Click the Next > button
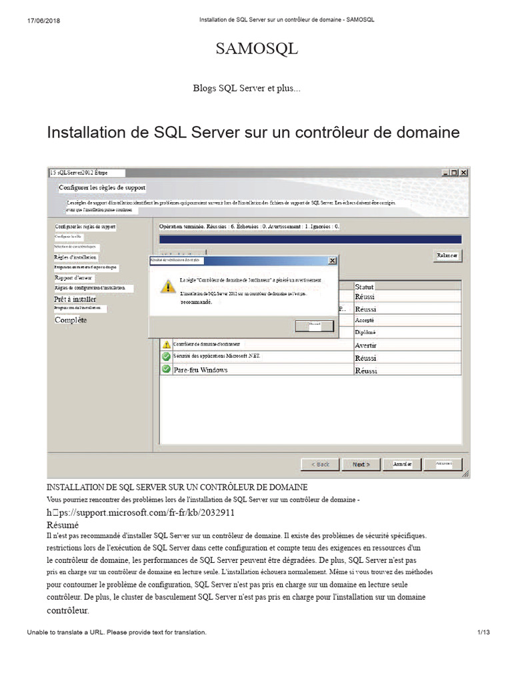Screen dimensions: 512x683 pyautogui.click(x=361, y=464)
